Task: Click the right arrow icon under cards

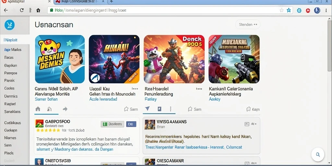Action: click(x=65, y=109)
